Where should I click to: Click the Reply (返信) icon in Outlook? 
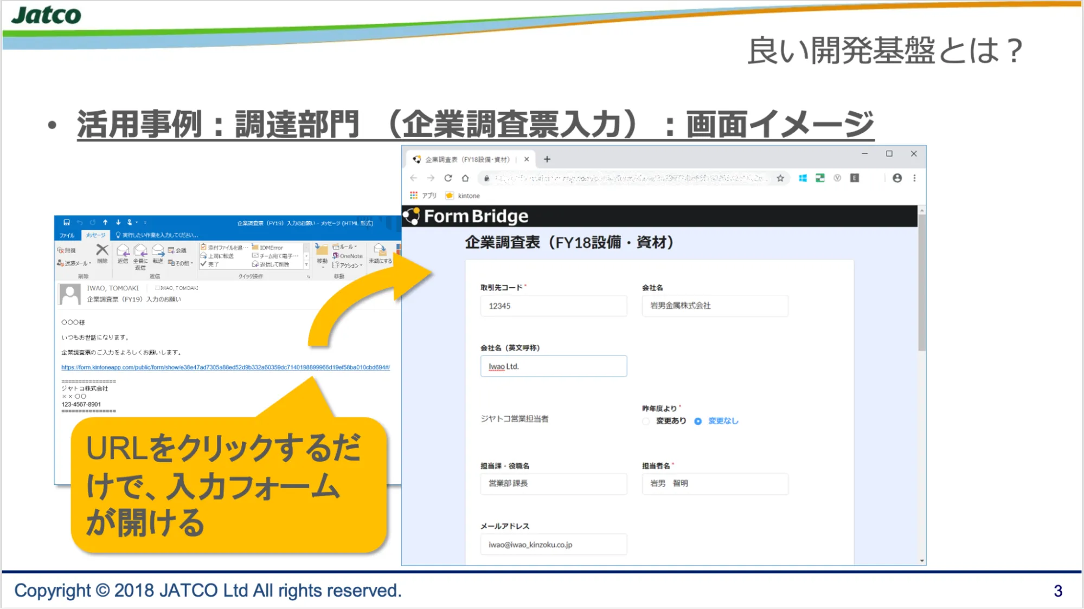click(123, 251)
